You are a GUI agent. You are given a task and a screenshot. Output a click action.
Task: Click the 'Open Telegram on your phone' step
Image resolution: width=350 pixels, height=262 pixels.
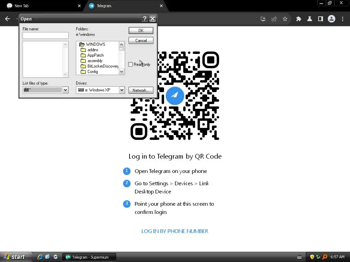click(171, 171)
